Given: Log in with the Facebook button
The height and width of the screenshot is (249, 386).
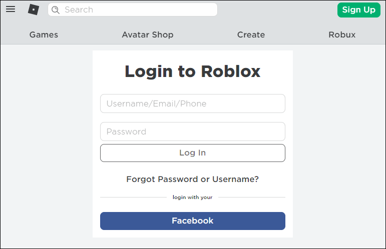Looking at the screenshot, I should coord(193,220).
